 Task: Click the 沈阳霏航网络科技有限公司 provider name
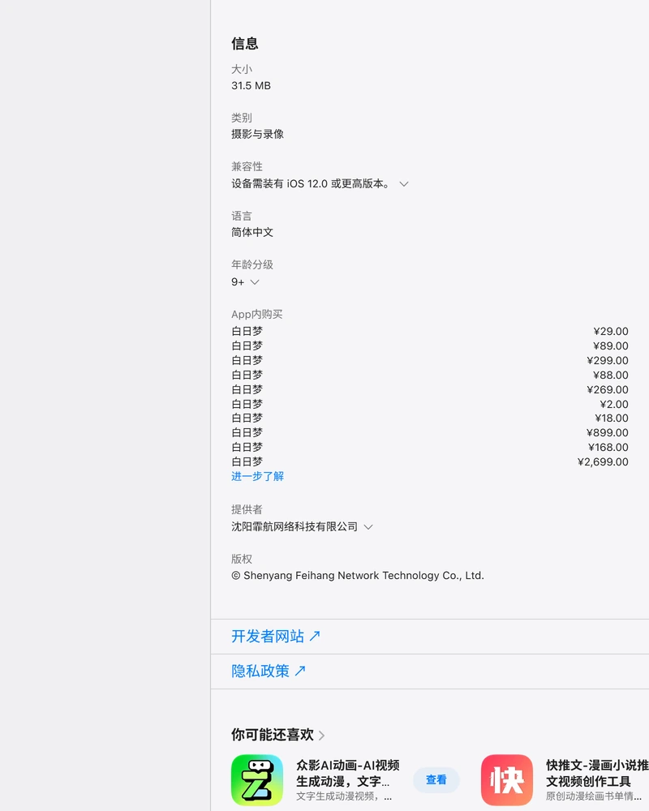pos(294,527)
